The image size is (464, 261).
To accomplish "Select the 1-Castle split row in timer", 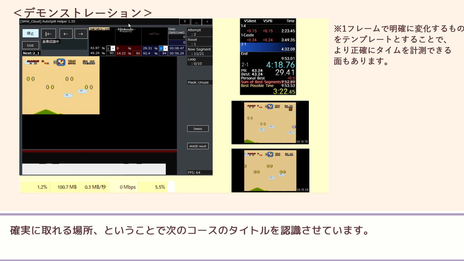I will [268, 38].
